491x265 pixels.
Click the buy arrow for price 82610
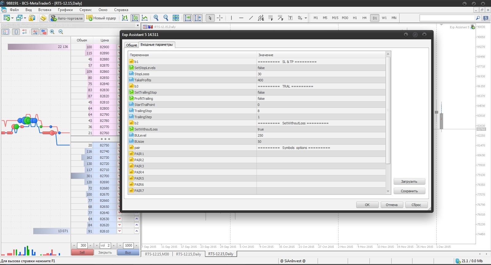137,231
